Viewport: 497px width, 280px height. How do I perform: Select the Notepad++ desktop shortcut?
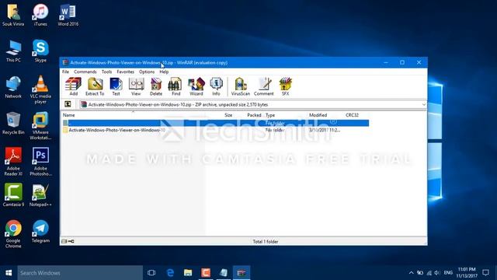(x=40, y=195)
